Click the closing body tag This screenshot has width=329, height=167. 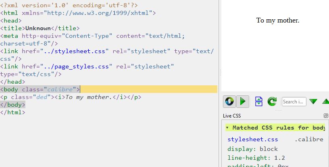(12, 105)
